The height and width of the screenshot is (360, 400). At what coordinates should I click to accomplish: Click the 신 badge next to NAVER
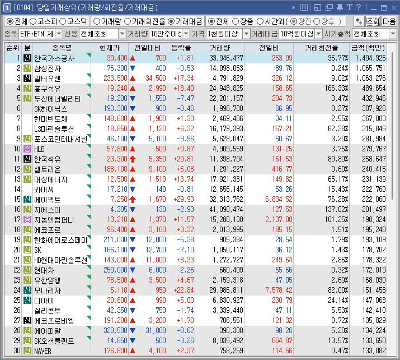[27, 350]
